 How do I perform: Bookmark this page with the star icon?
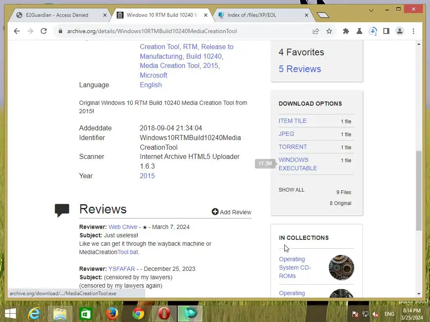(x=329, y=31)
